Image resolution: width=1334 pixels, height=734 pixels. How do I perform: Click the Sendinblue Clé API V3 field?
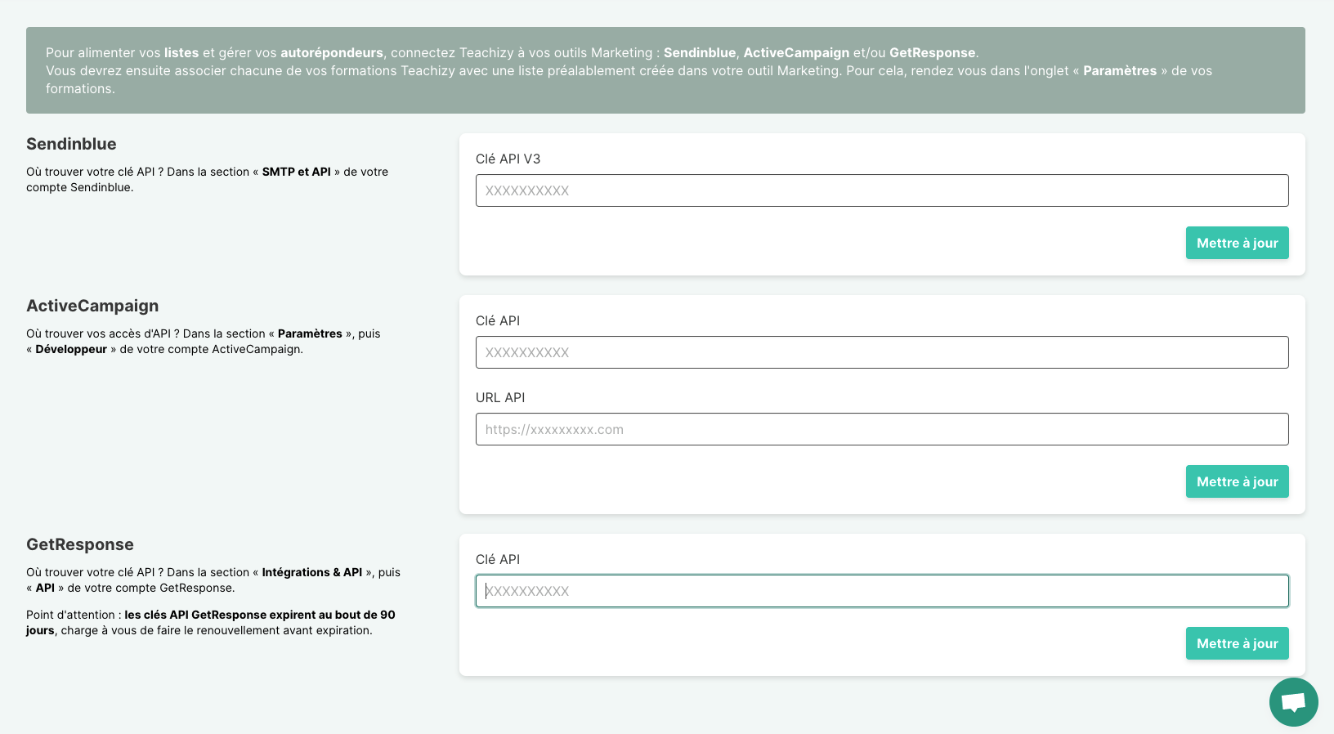(x=882, y=190)
